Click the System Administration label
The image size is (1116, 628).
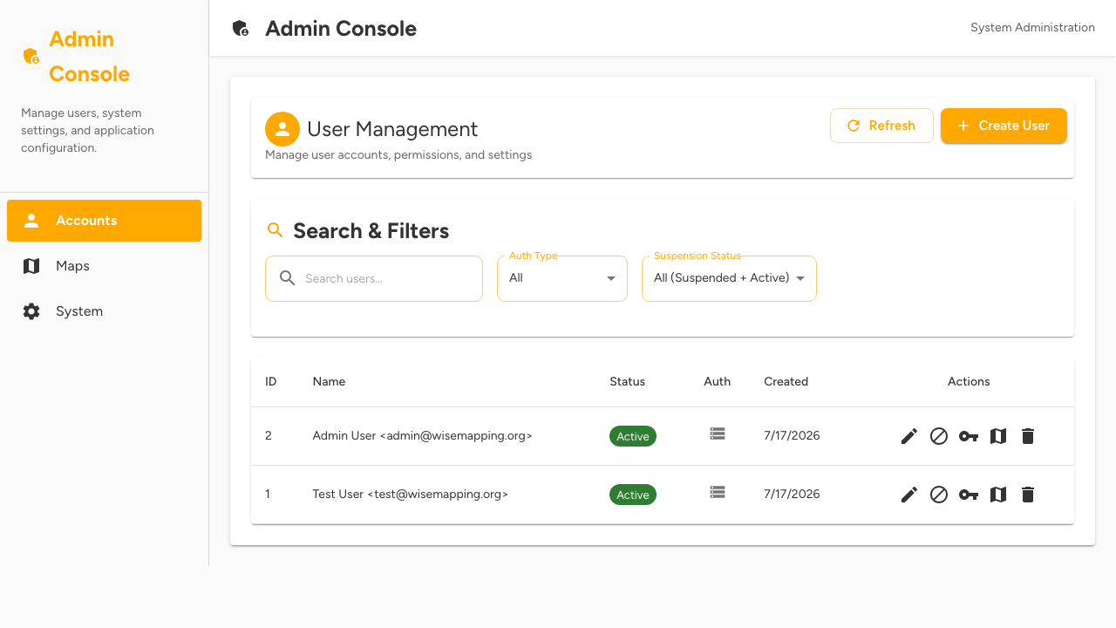pos(1032,28)
